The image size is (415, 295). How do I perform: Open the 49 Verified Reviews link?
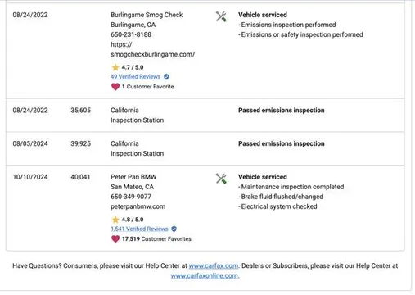(135, 77)
